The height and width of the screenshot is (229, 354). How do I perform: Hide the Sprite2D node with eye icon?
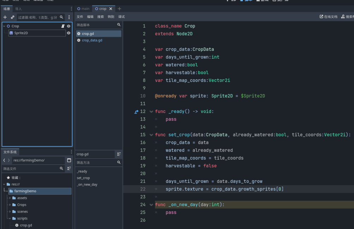click(68, 33)
